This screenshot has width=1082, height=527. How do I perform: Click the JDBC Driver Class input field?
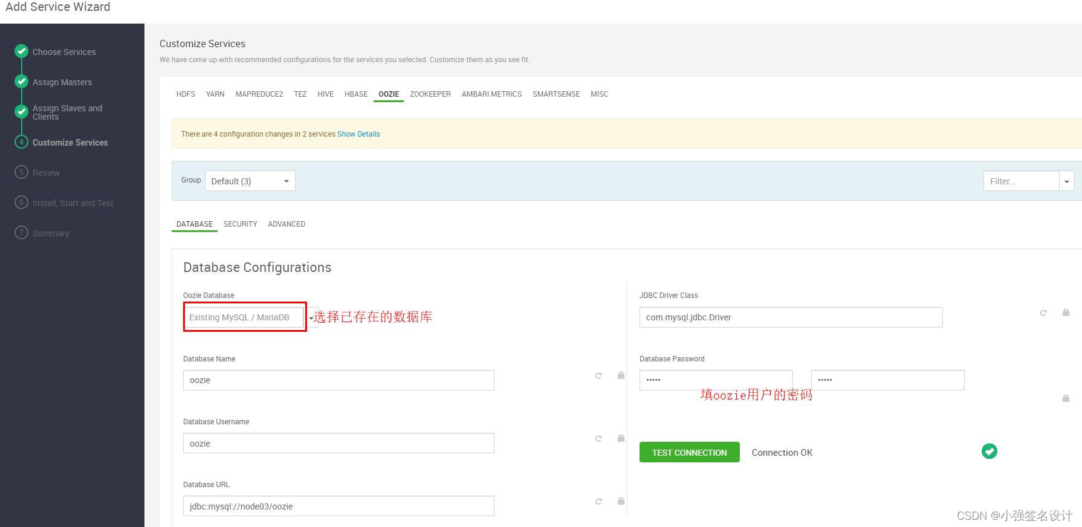791,317
